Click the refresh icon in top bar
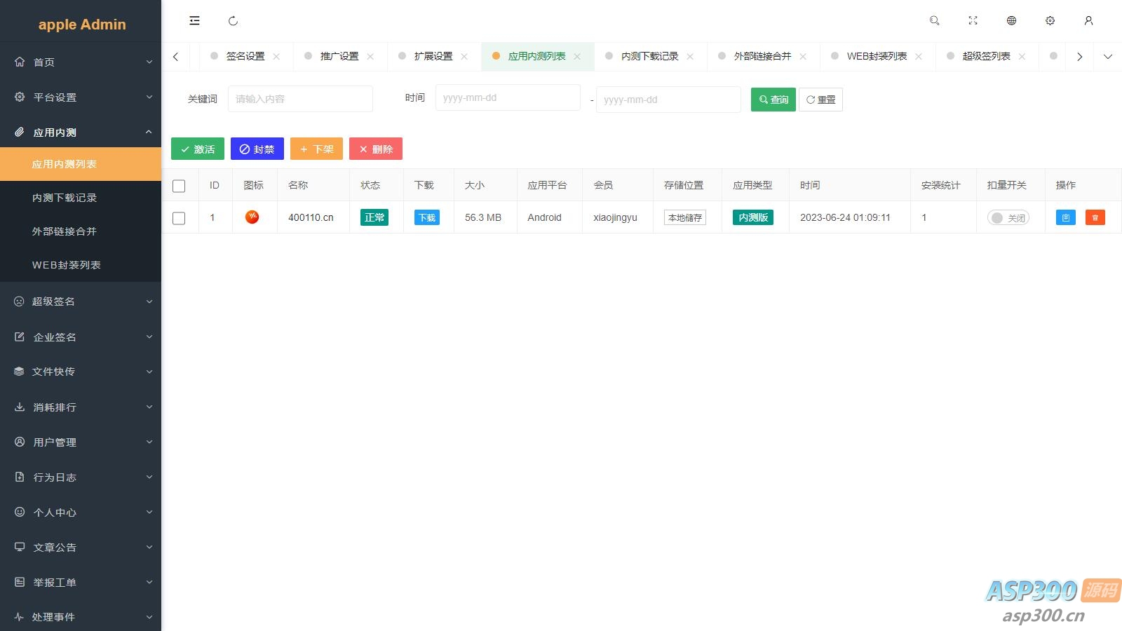The width and height of the screenshot is (1122, 631). (x=234, y=21)
